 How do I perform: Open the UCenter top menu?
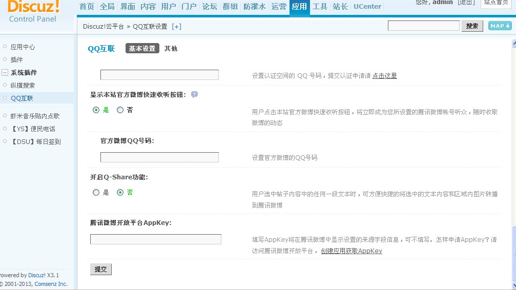click(367, 7)
